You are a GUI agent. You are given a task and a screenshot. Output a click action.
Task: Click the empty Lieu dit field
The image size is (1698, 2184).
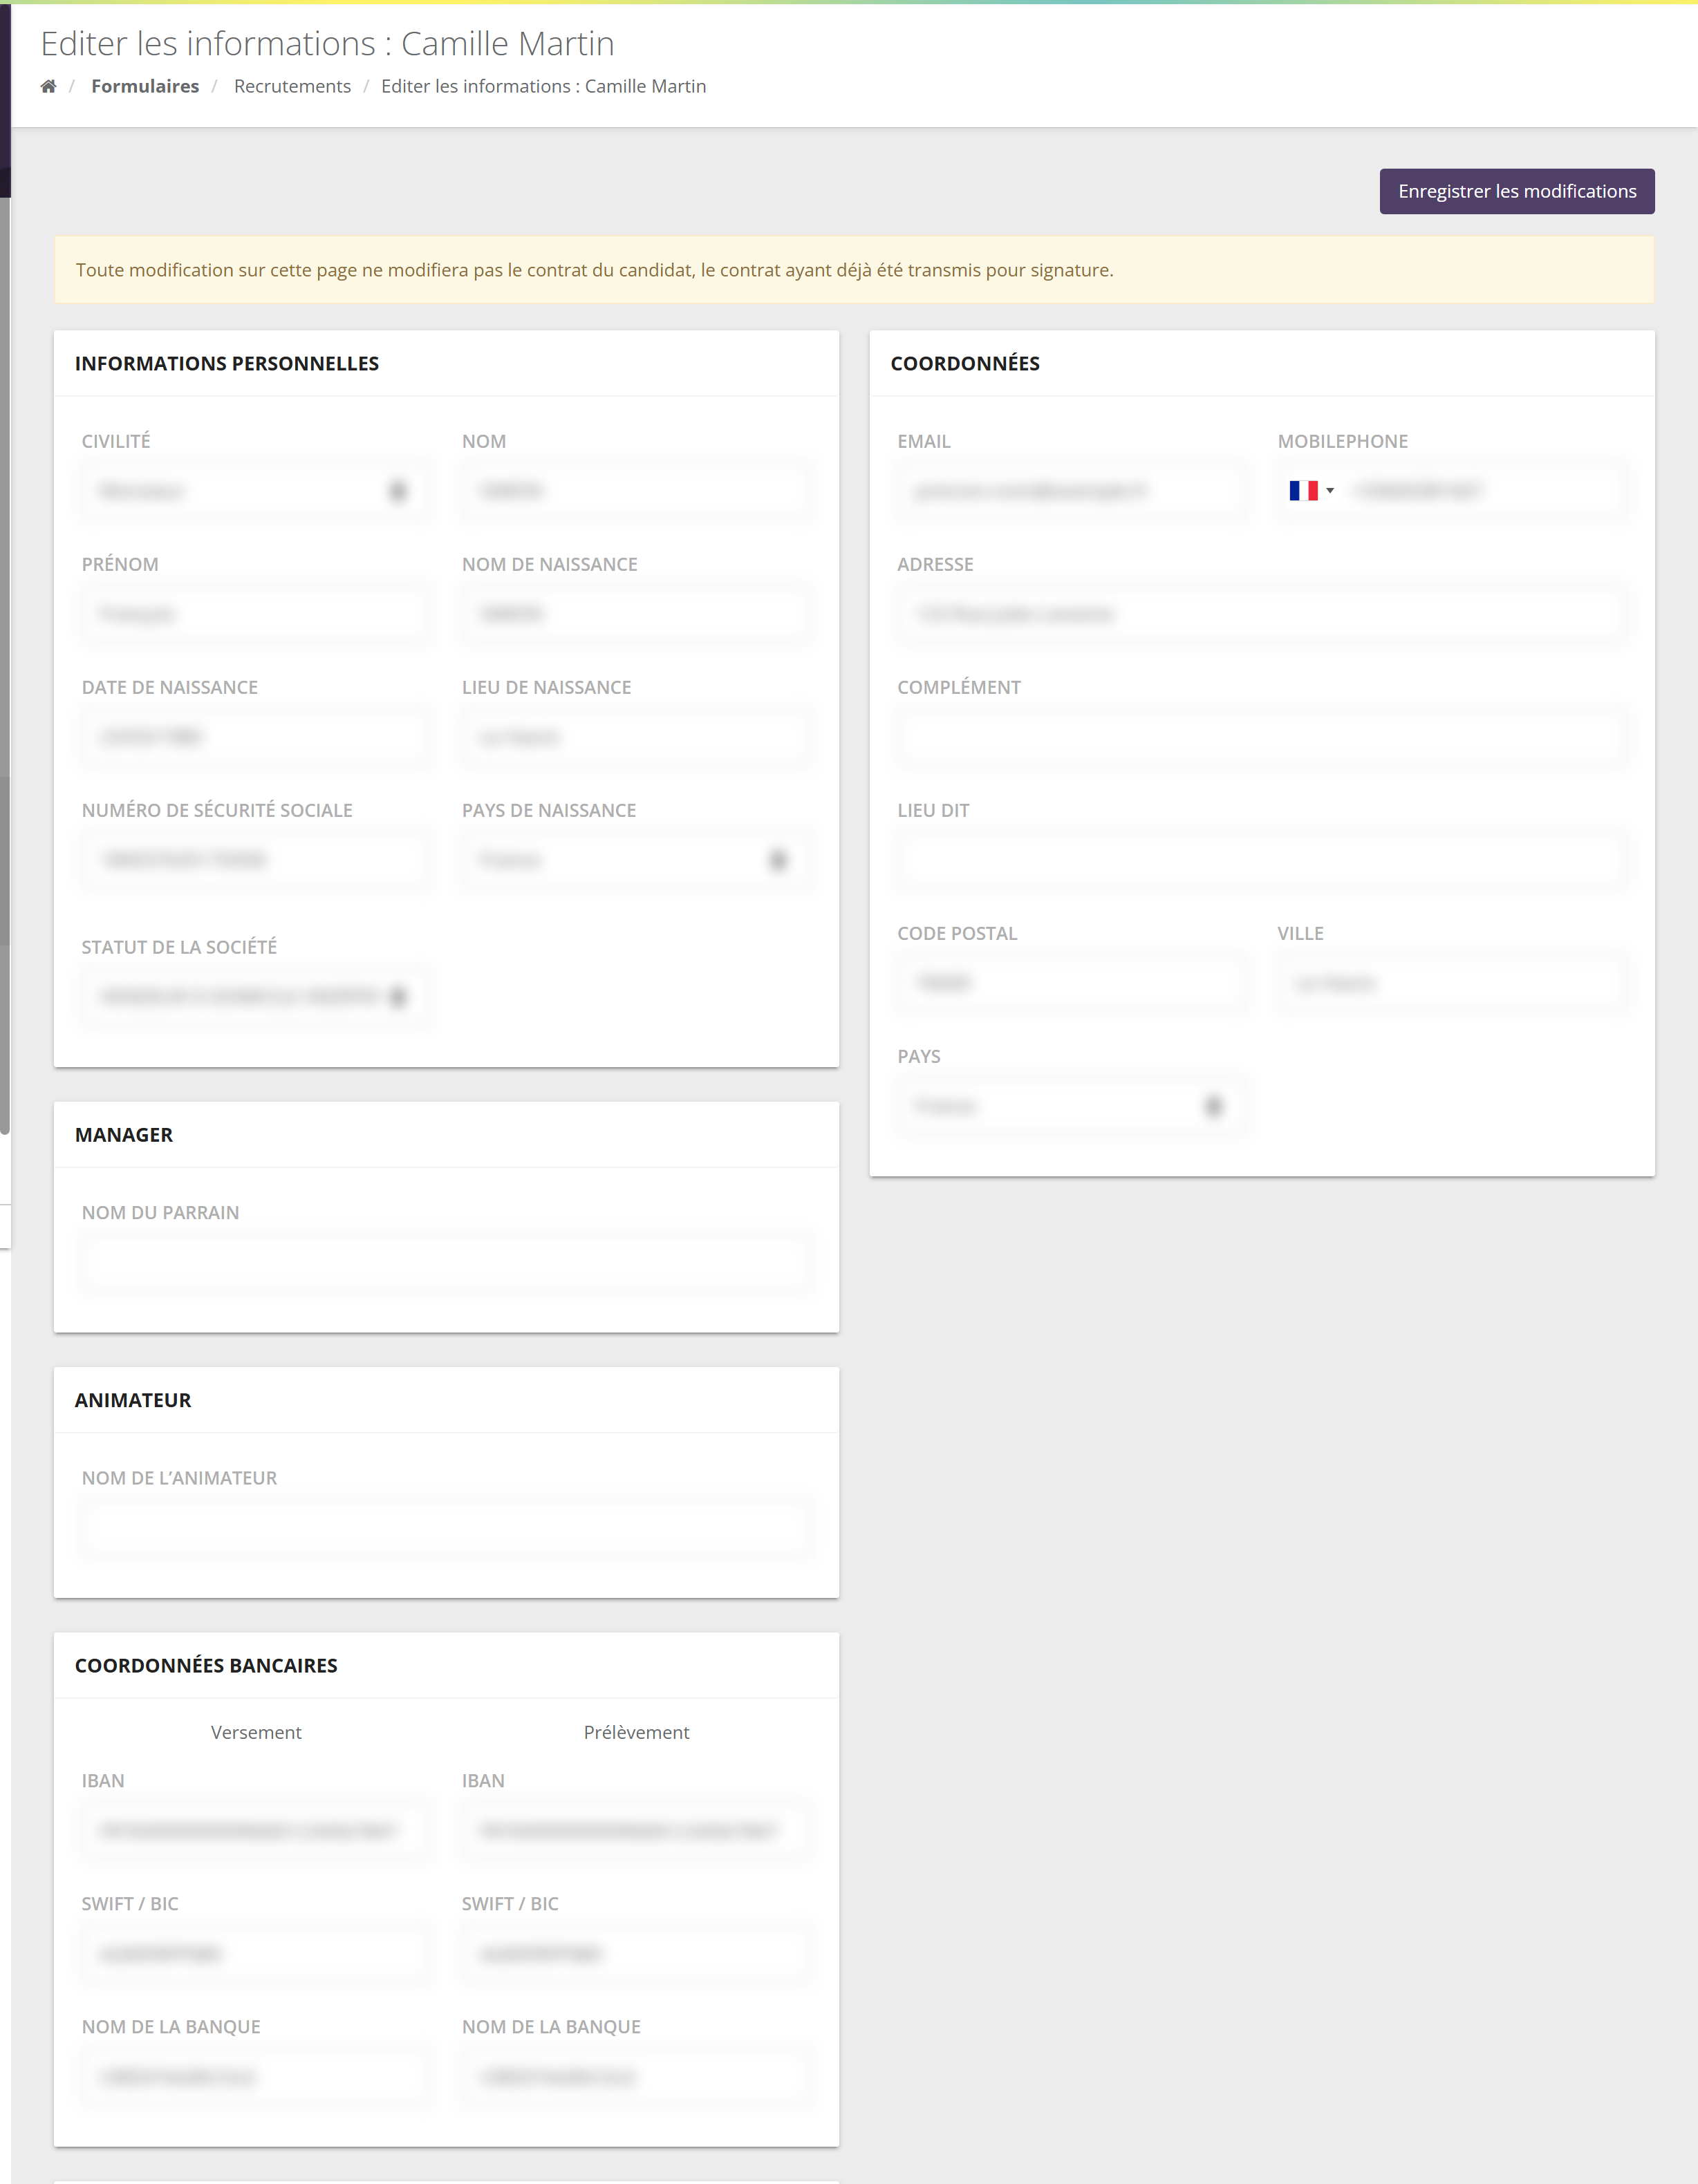1262,860
